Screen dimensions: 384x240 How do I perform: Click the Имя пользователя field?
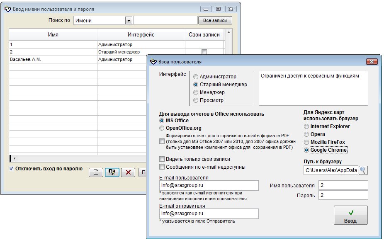tap(343, 185)
